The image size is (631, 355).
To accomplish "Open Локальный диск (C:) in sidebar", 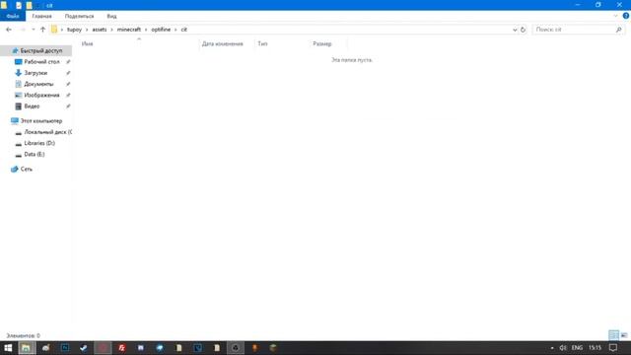I will point(47,132).
